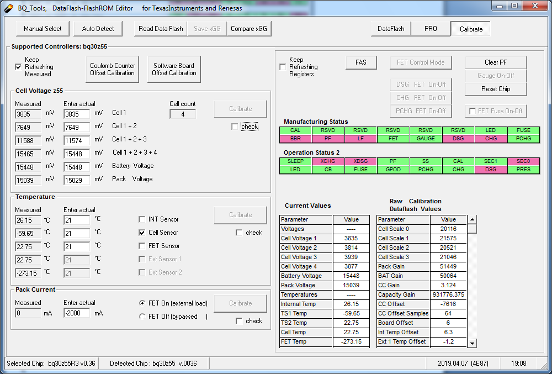The height and width of the screenshot is (374, 552).
Task: Click 'Selected Chip: bq30z55R3 v0.36' in status bar
Action: click(51, 364)
